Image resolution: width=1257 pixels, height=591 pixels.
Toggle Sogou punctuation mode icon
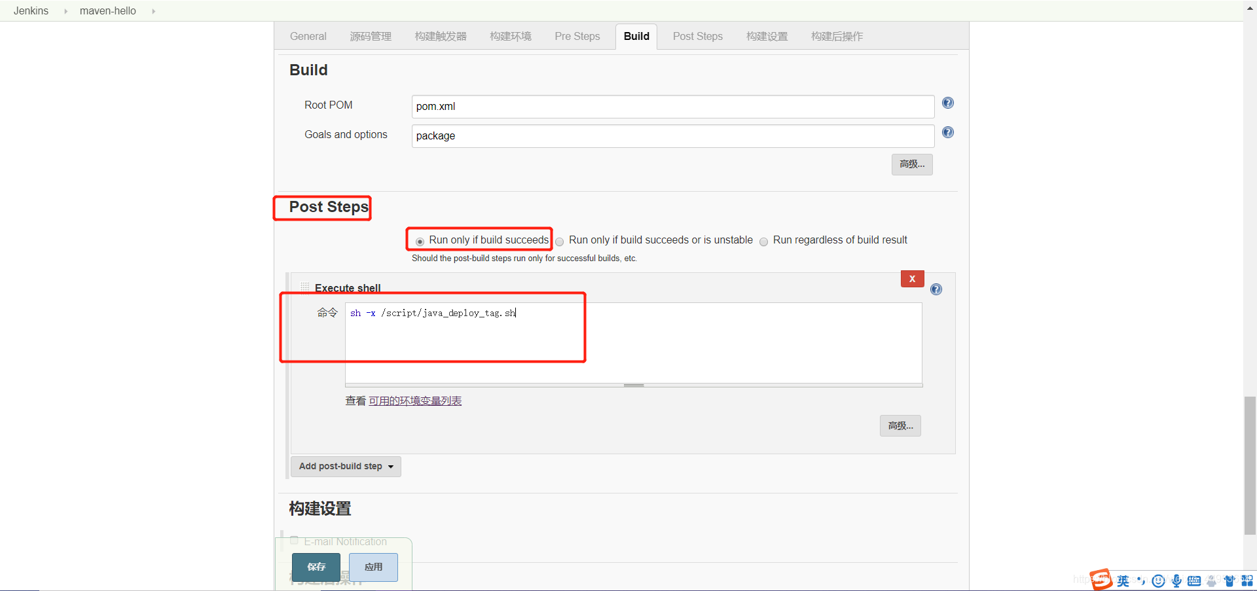(1140, 581)
